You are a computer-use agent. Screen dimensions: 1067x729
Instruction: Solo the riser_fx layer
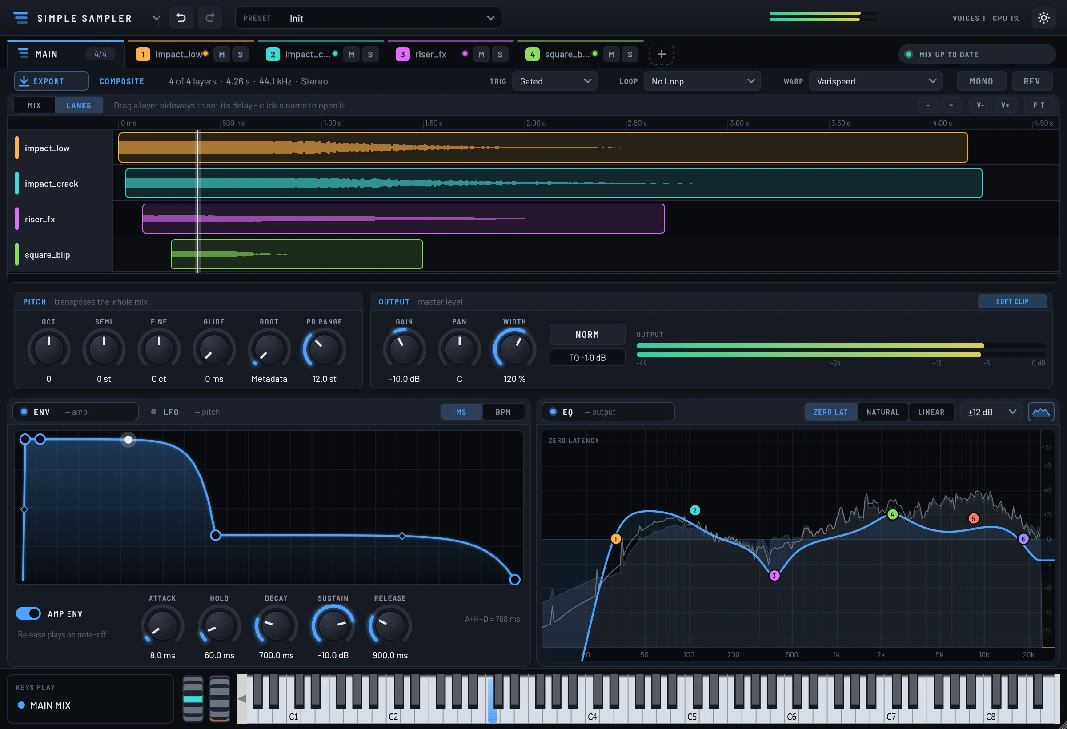click(500, 55)
